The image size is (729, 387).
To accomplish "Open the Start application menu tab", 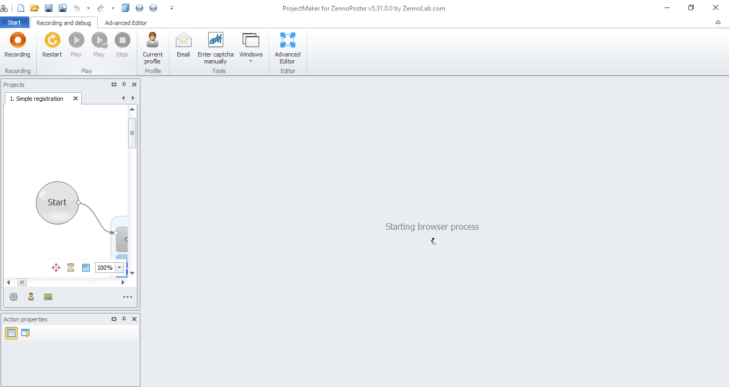I will [14, 22].
